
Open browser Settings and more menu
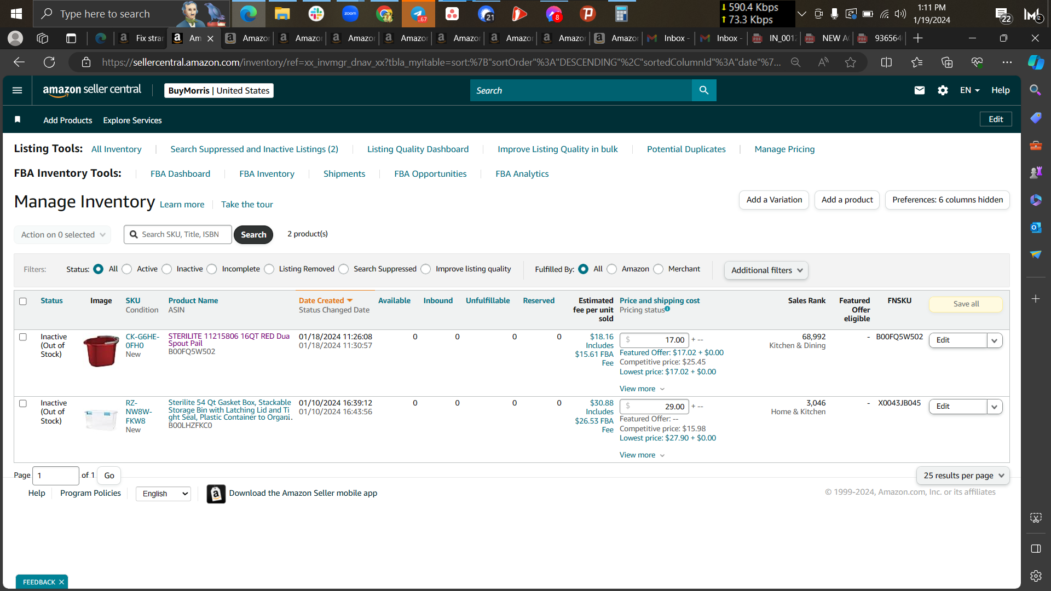[x=1007, y=62]
